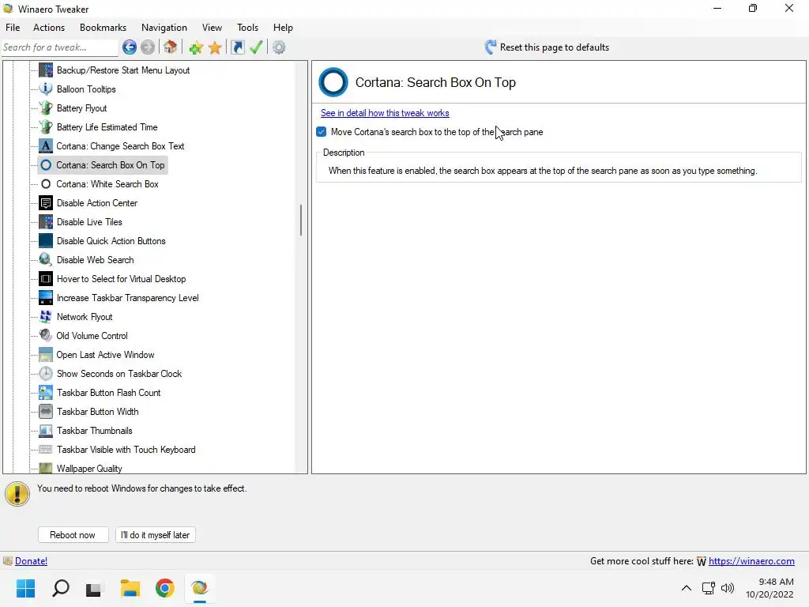
Task: Open See in detail how this tweak works link
Action: click(x=385, y=113)
